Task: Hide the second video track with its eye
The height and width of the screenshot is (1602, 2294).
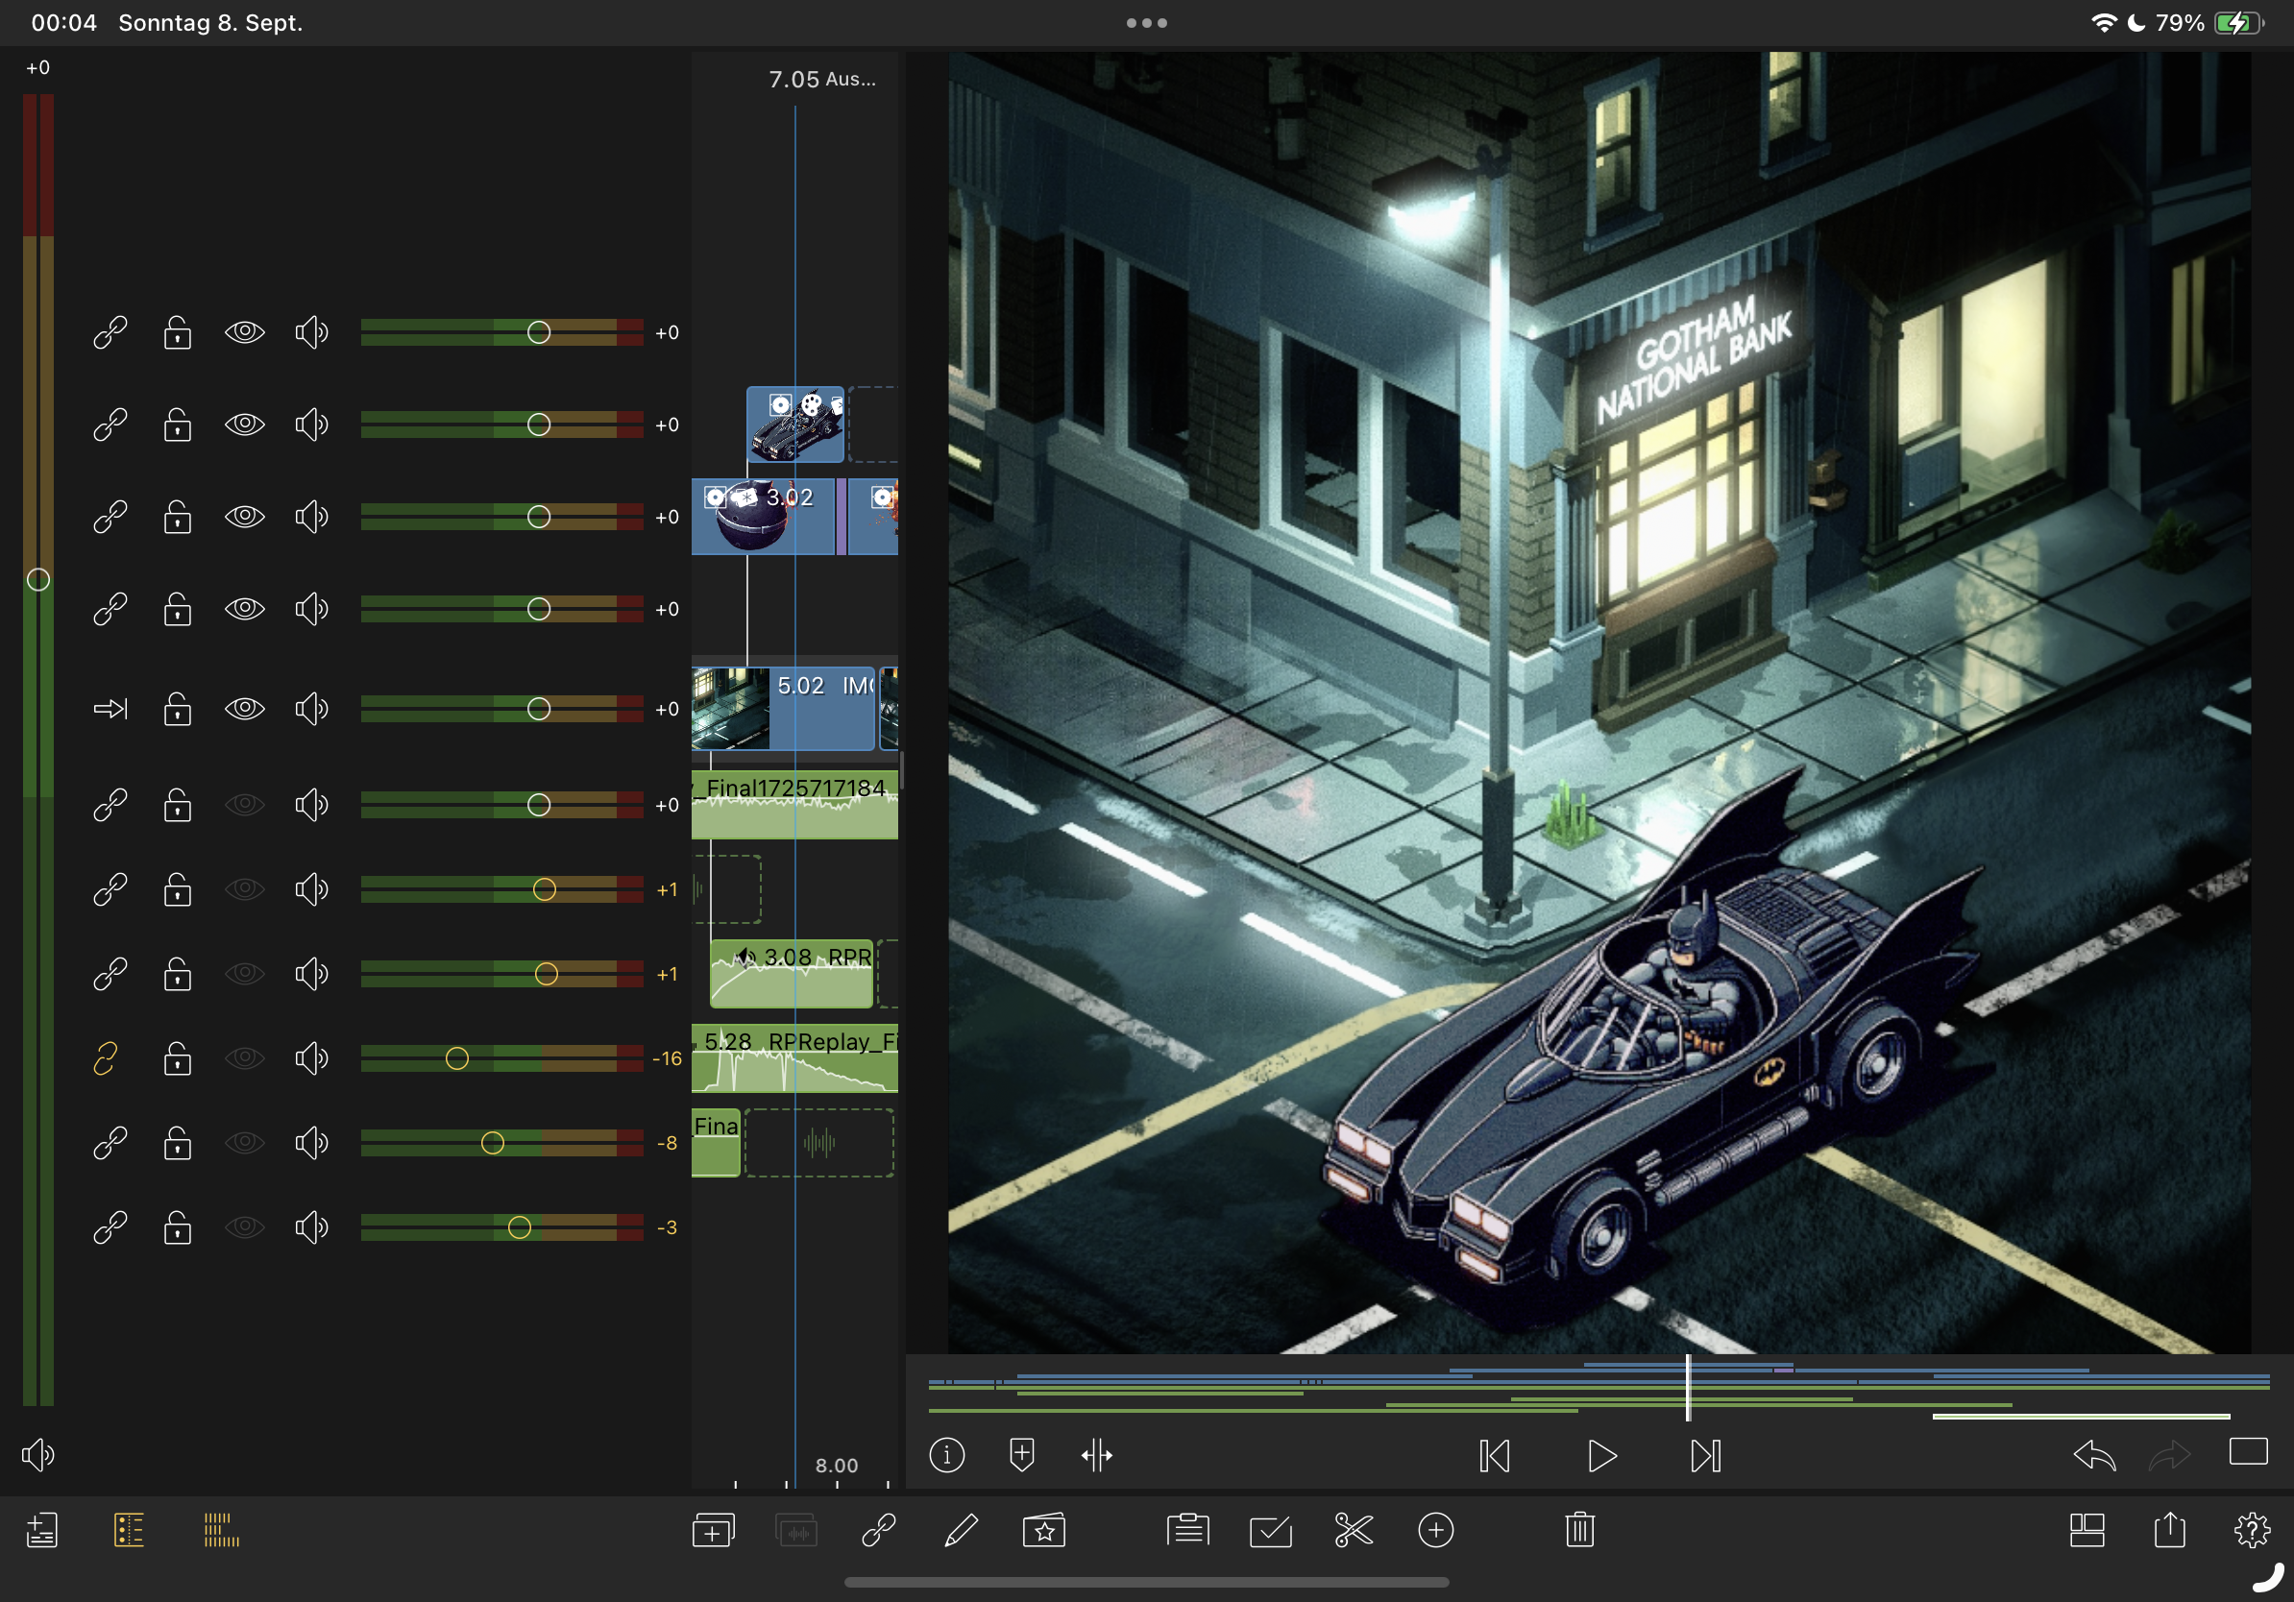Action: (245, 425)
